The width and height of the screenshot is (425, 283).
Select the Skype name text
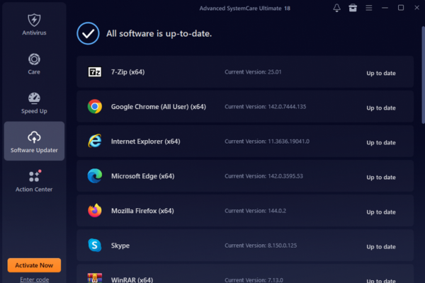click(x=120, y=246)
